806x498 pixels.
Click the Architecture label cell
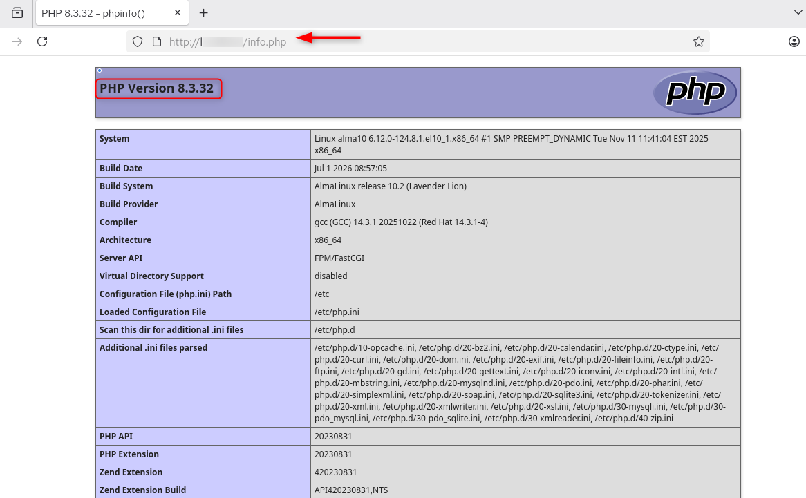tap(203, 240)
